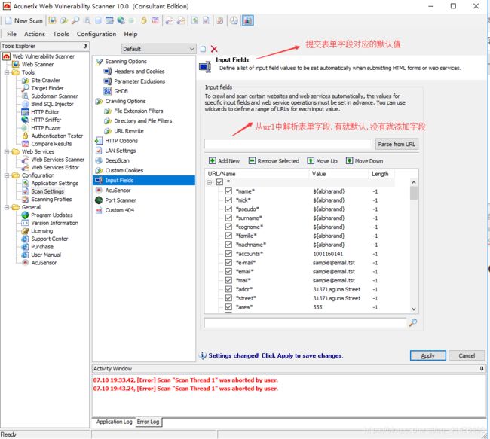490x439 pixels.
Task: Click the Parse from URL button
Action: point(397,145)
